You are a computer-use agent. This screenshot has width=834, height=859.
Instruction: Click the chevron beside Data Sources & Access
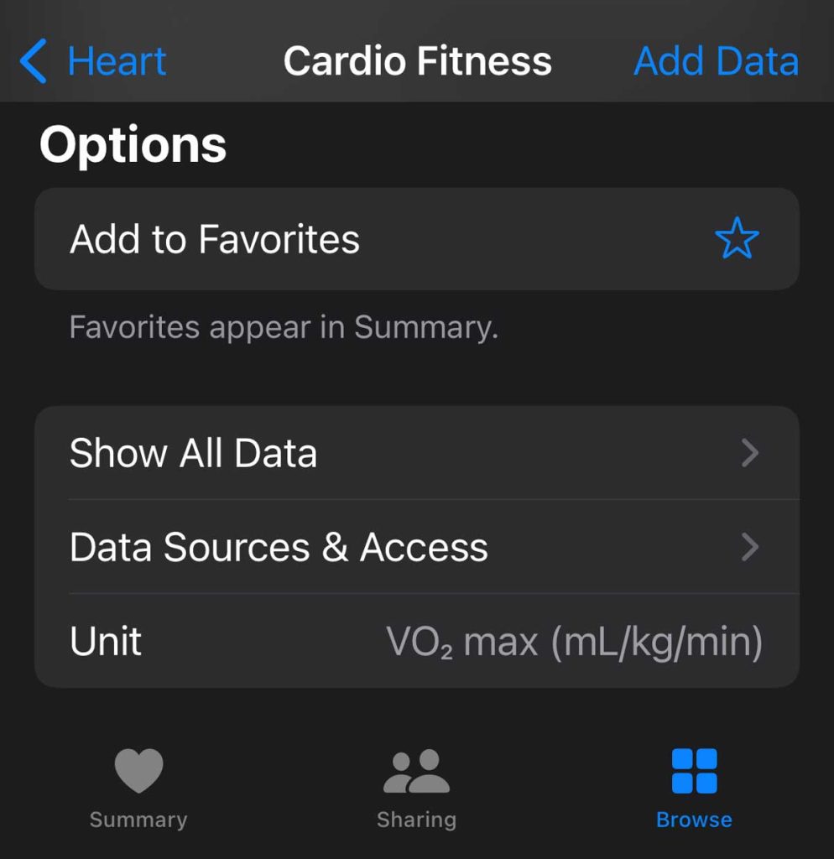(x=750, y=548)
